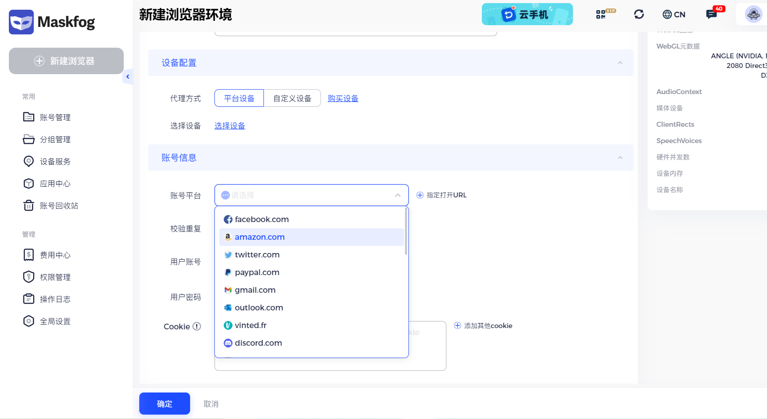Image resolution: width=767 pixels, height=419 pixels.
Task: Open the VIP QR code icon
Action: (x=601, y=15)
